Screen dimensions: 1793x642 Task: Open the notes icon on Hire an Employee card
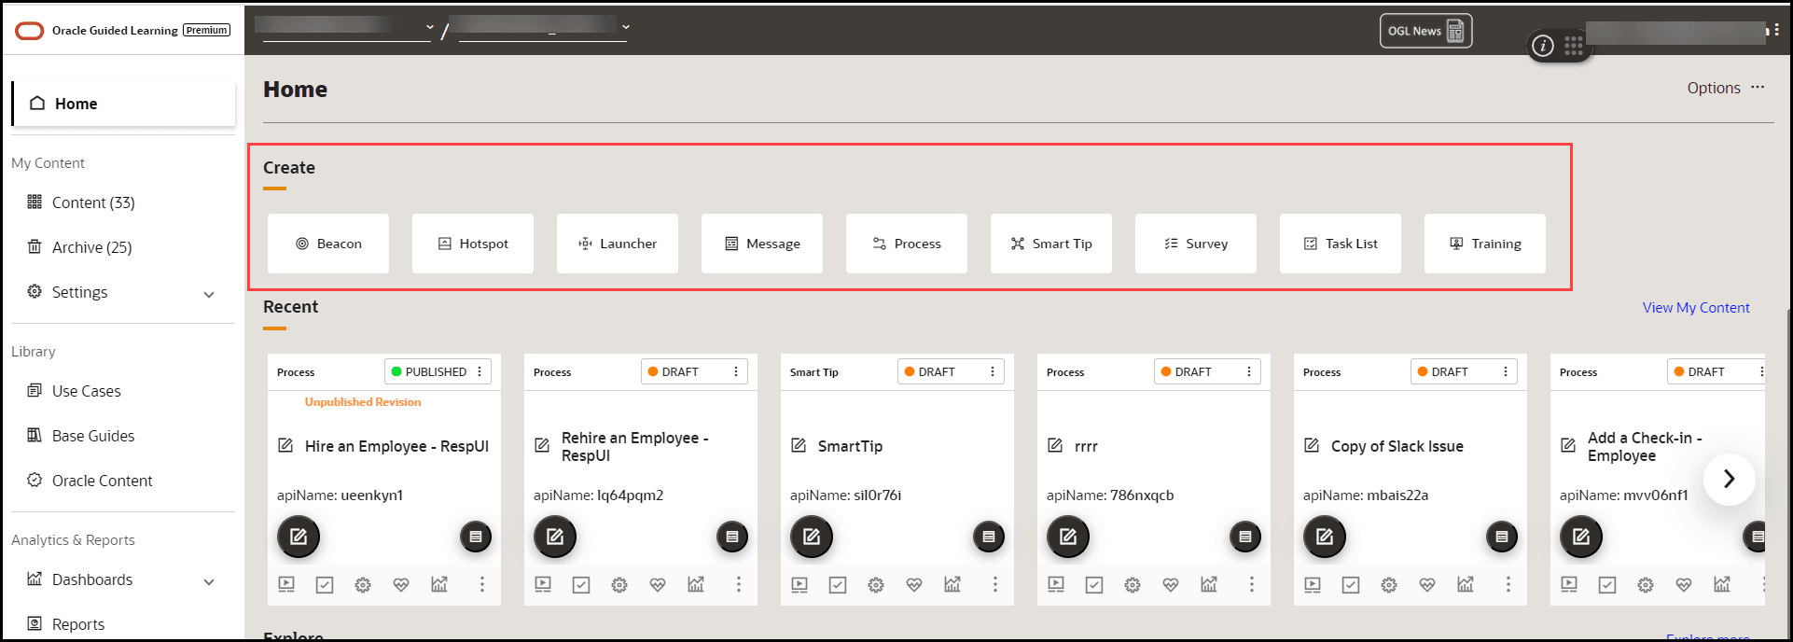(476, 537)
